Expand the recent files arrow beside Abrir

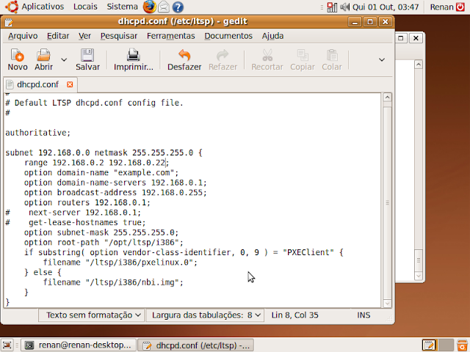(64, 59)
